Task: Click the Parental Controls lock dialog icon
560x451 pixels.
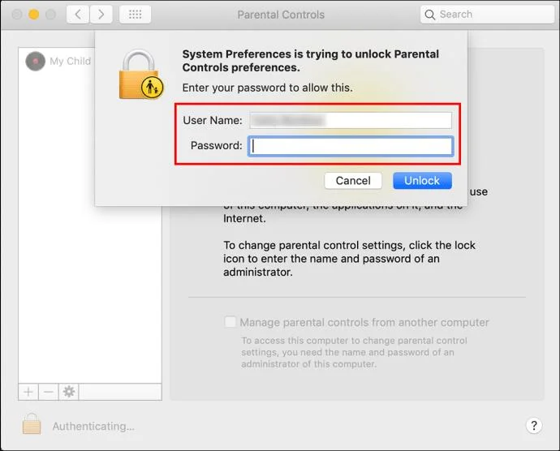Action: coord(141,75)
